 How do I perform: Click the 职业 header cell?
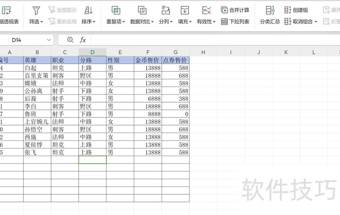click(65, 60)
